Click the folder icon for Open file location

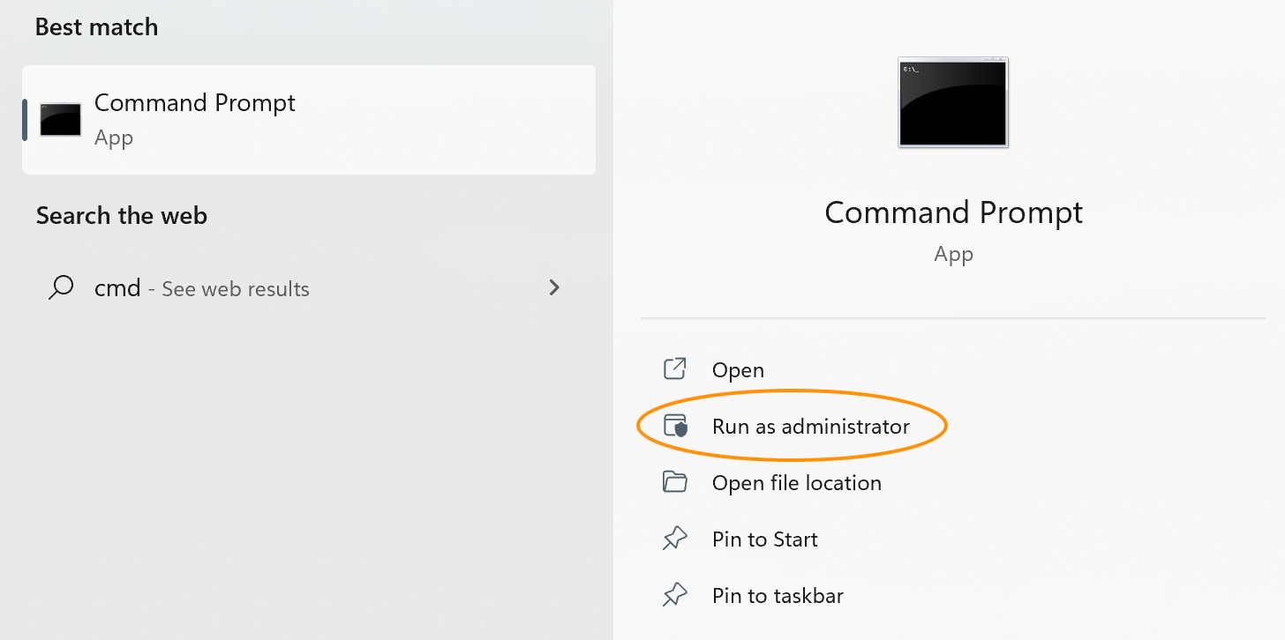coord(675,482)
